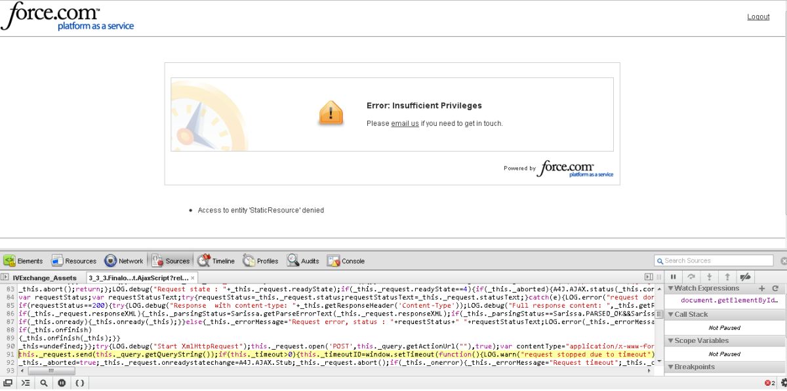This screenshot has height=391, width=787.
Task: Show the navigator sidebar toggle icon
Action: 5,278
